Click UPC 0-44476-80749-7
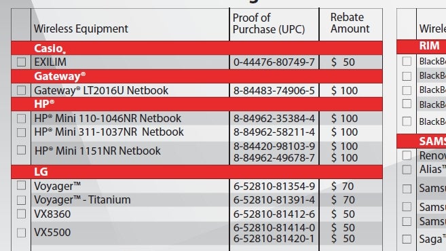 click(274, 62)
